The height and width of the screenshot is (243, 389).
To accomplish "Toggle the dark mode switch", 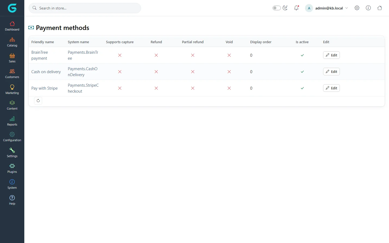I will coord(277,8).
